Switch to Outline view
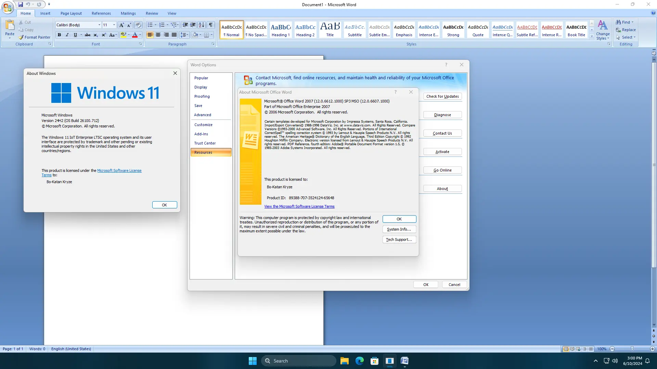This screenshot has width=657, height=369. click(585, 349)
